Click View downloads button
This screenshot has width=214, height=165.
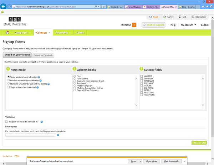click(x=171, y=161)
